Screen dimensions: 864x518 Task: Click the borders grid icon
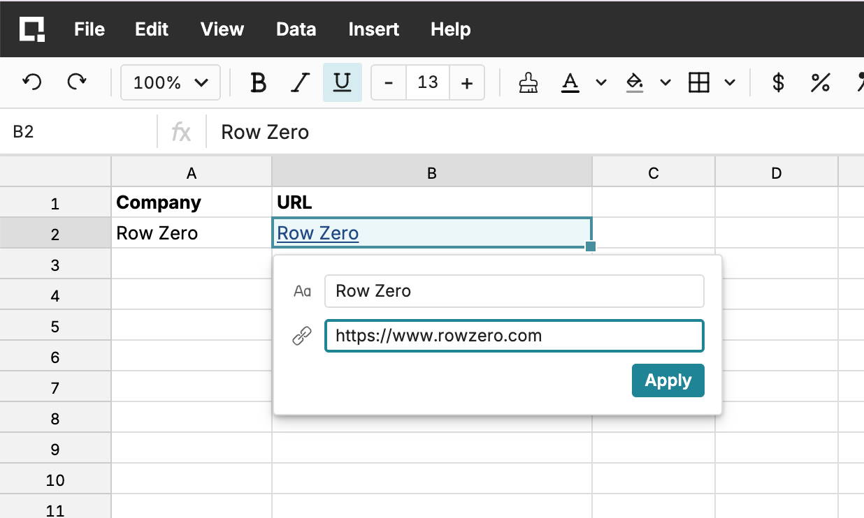click(x=699, y=83)
